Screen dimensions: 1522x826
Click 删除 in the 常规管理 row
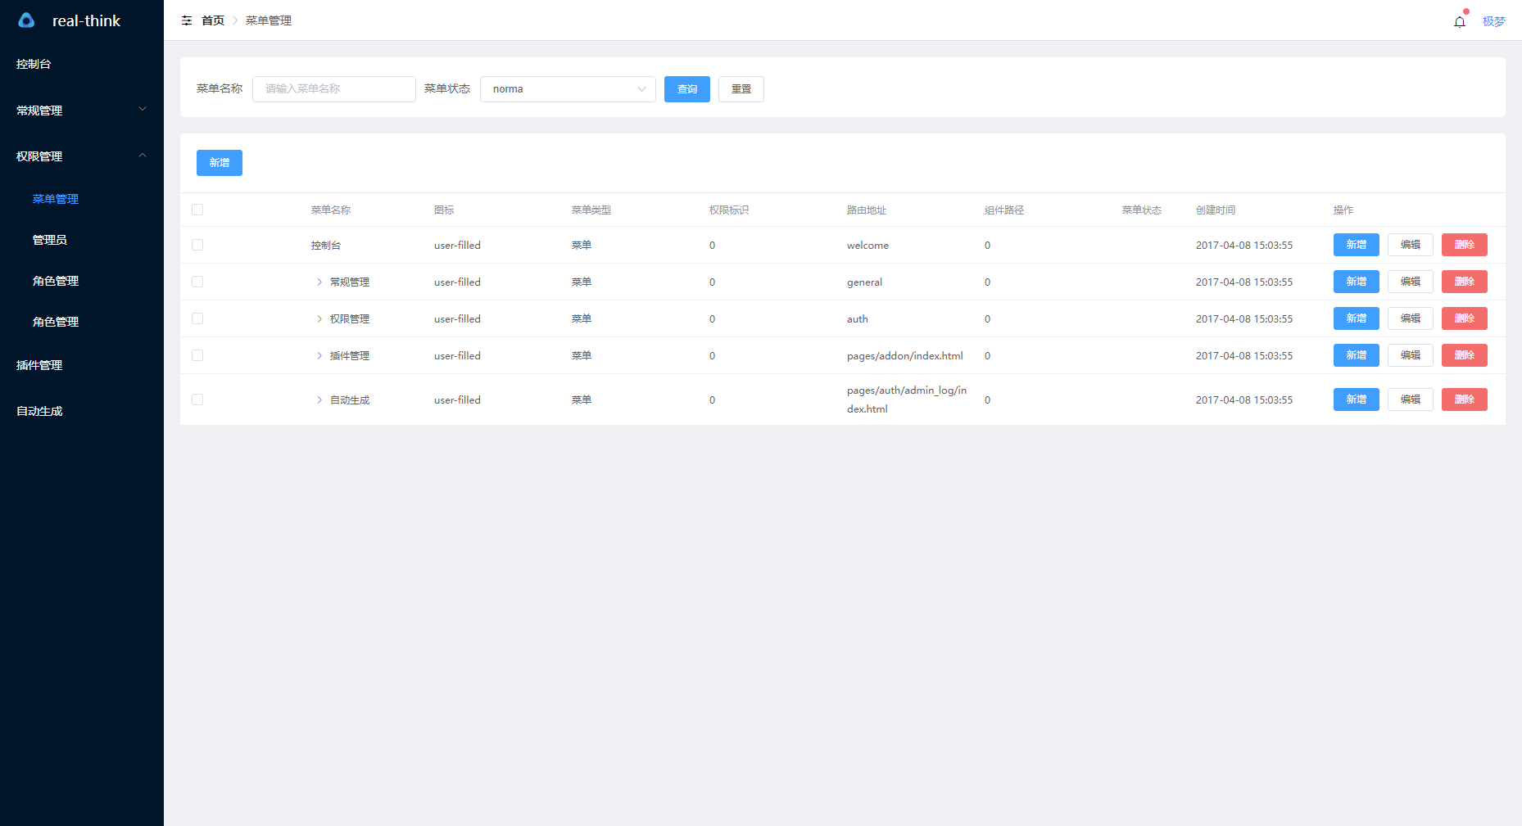pyautogui.click(x=1465, y=282)
